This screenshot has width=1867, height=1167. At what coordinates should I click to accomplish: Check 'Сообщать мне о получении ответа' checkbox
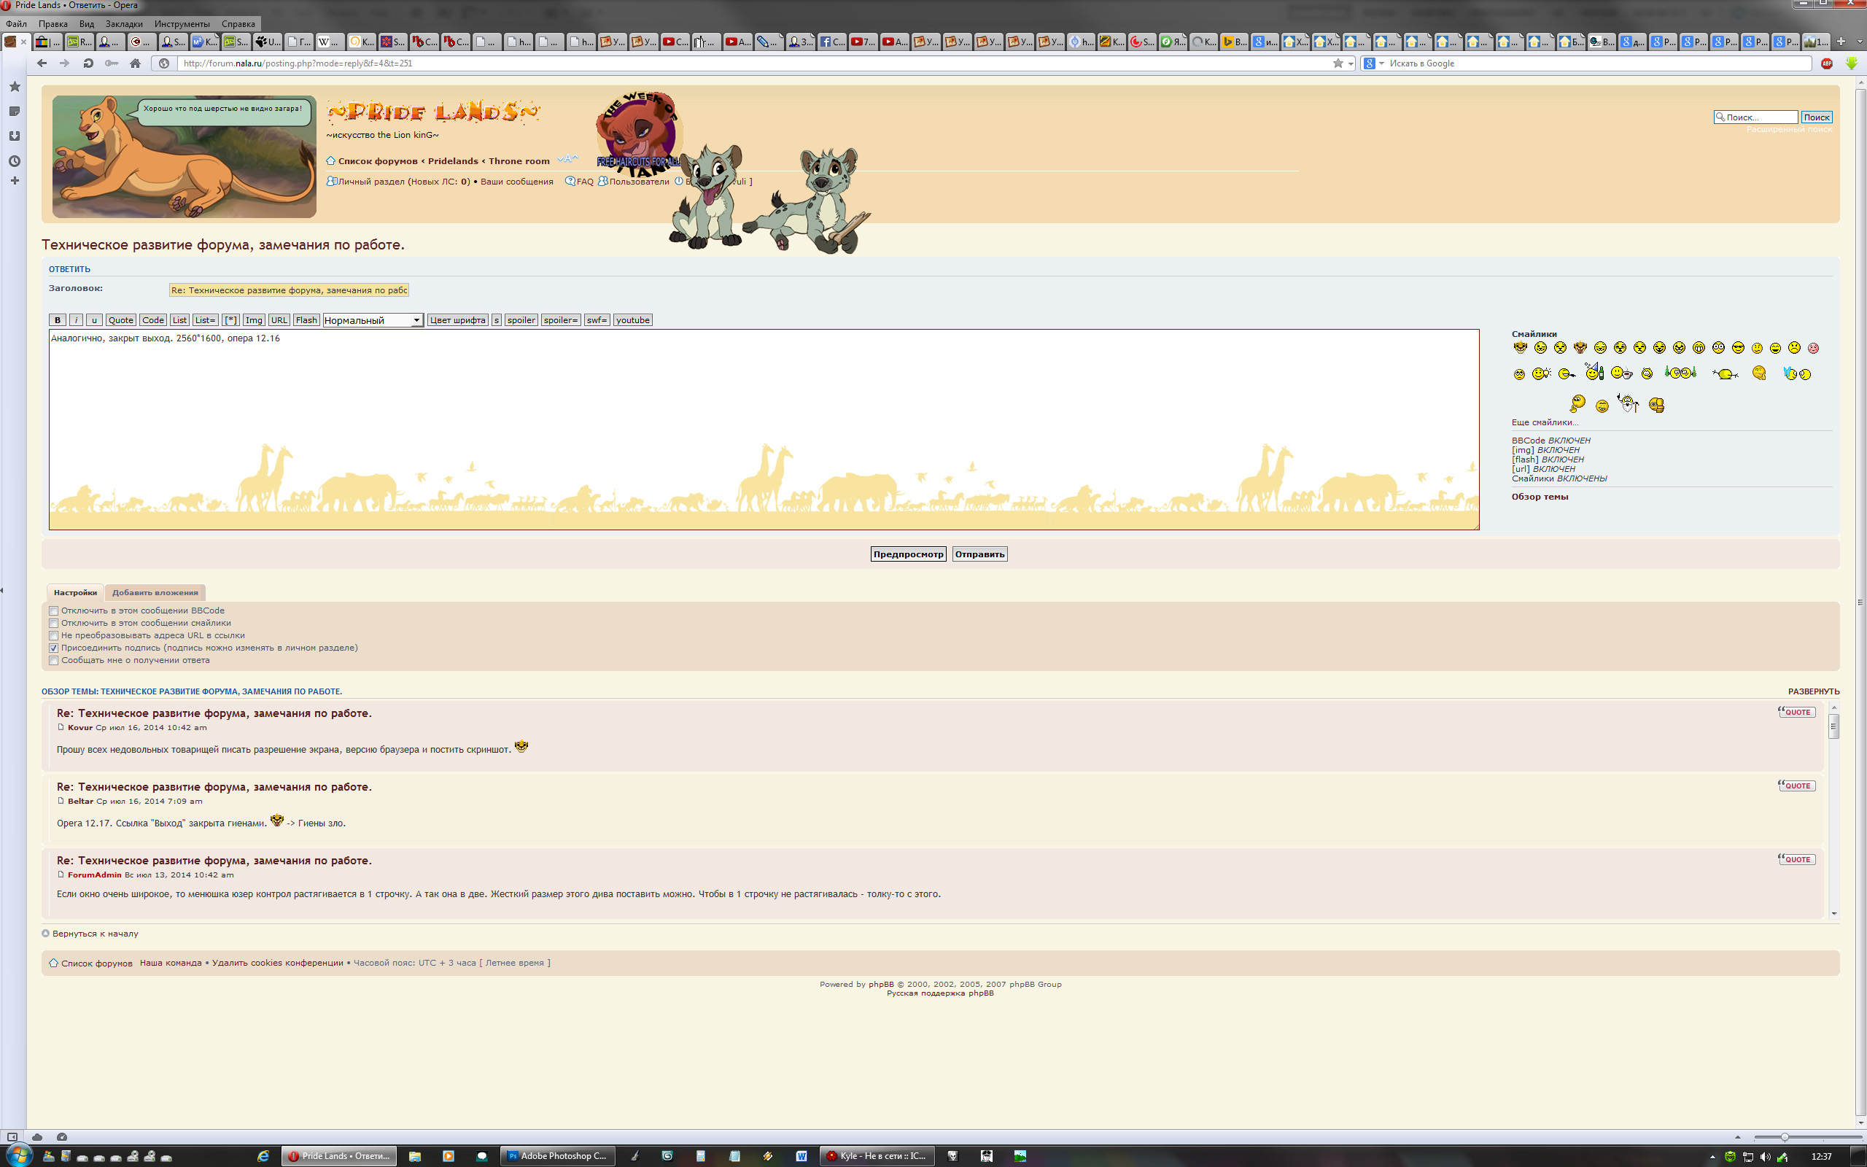[54, 661]
